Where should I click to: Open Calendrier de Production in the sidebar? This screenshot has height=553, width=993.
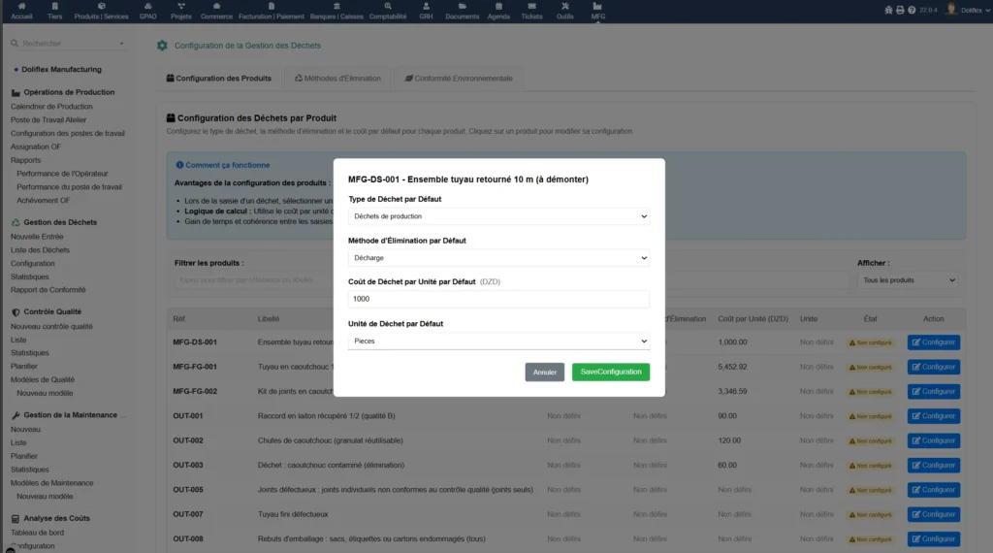point(51,107)
